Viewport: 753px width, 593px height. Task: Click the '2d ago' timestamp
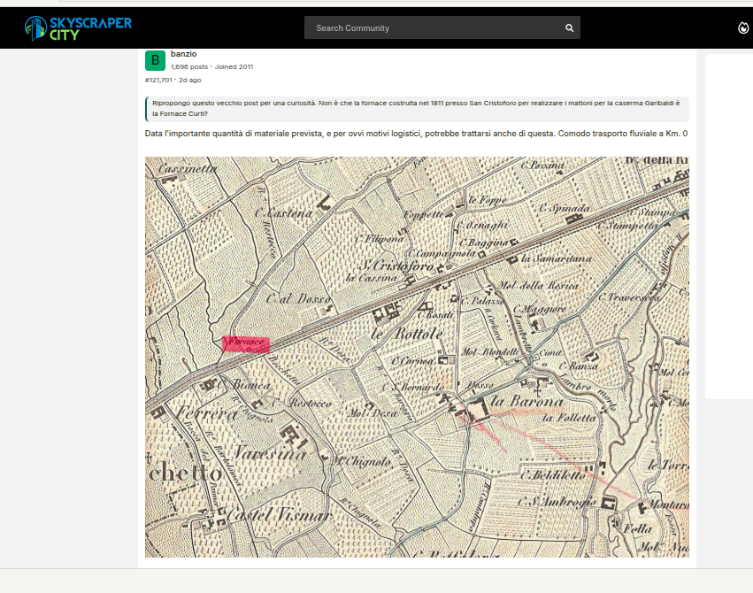pos(190,80)
